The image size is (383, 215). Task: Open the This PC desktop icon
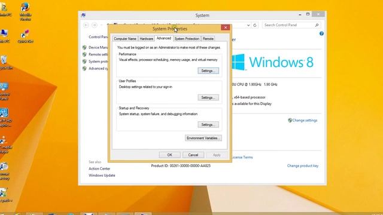pos(4,36)
